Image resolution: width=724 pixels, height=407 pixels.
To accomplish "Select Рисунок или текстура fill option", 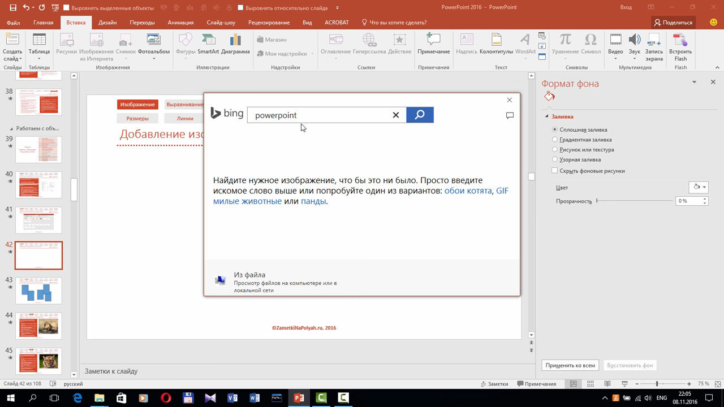I will click(x=555, y=150).
